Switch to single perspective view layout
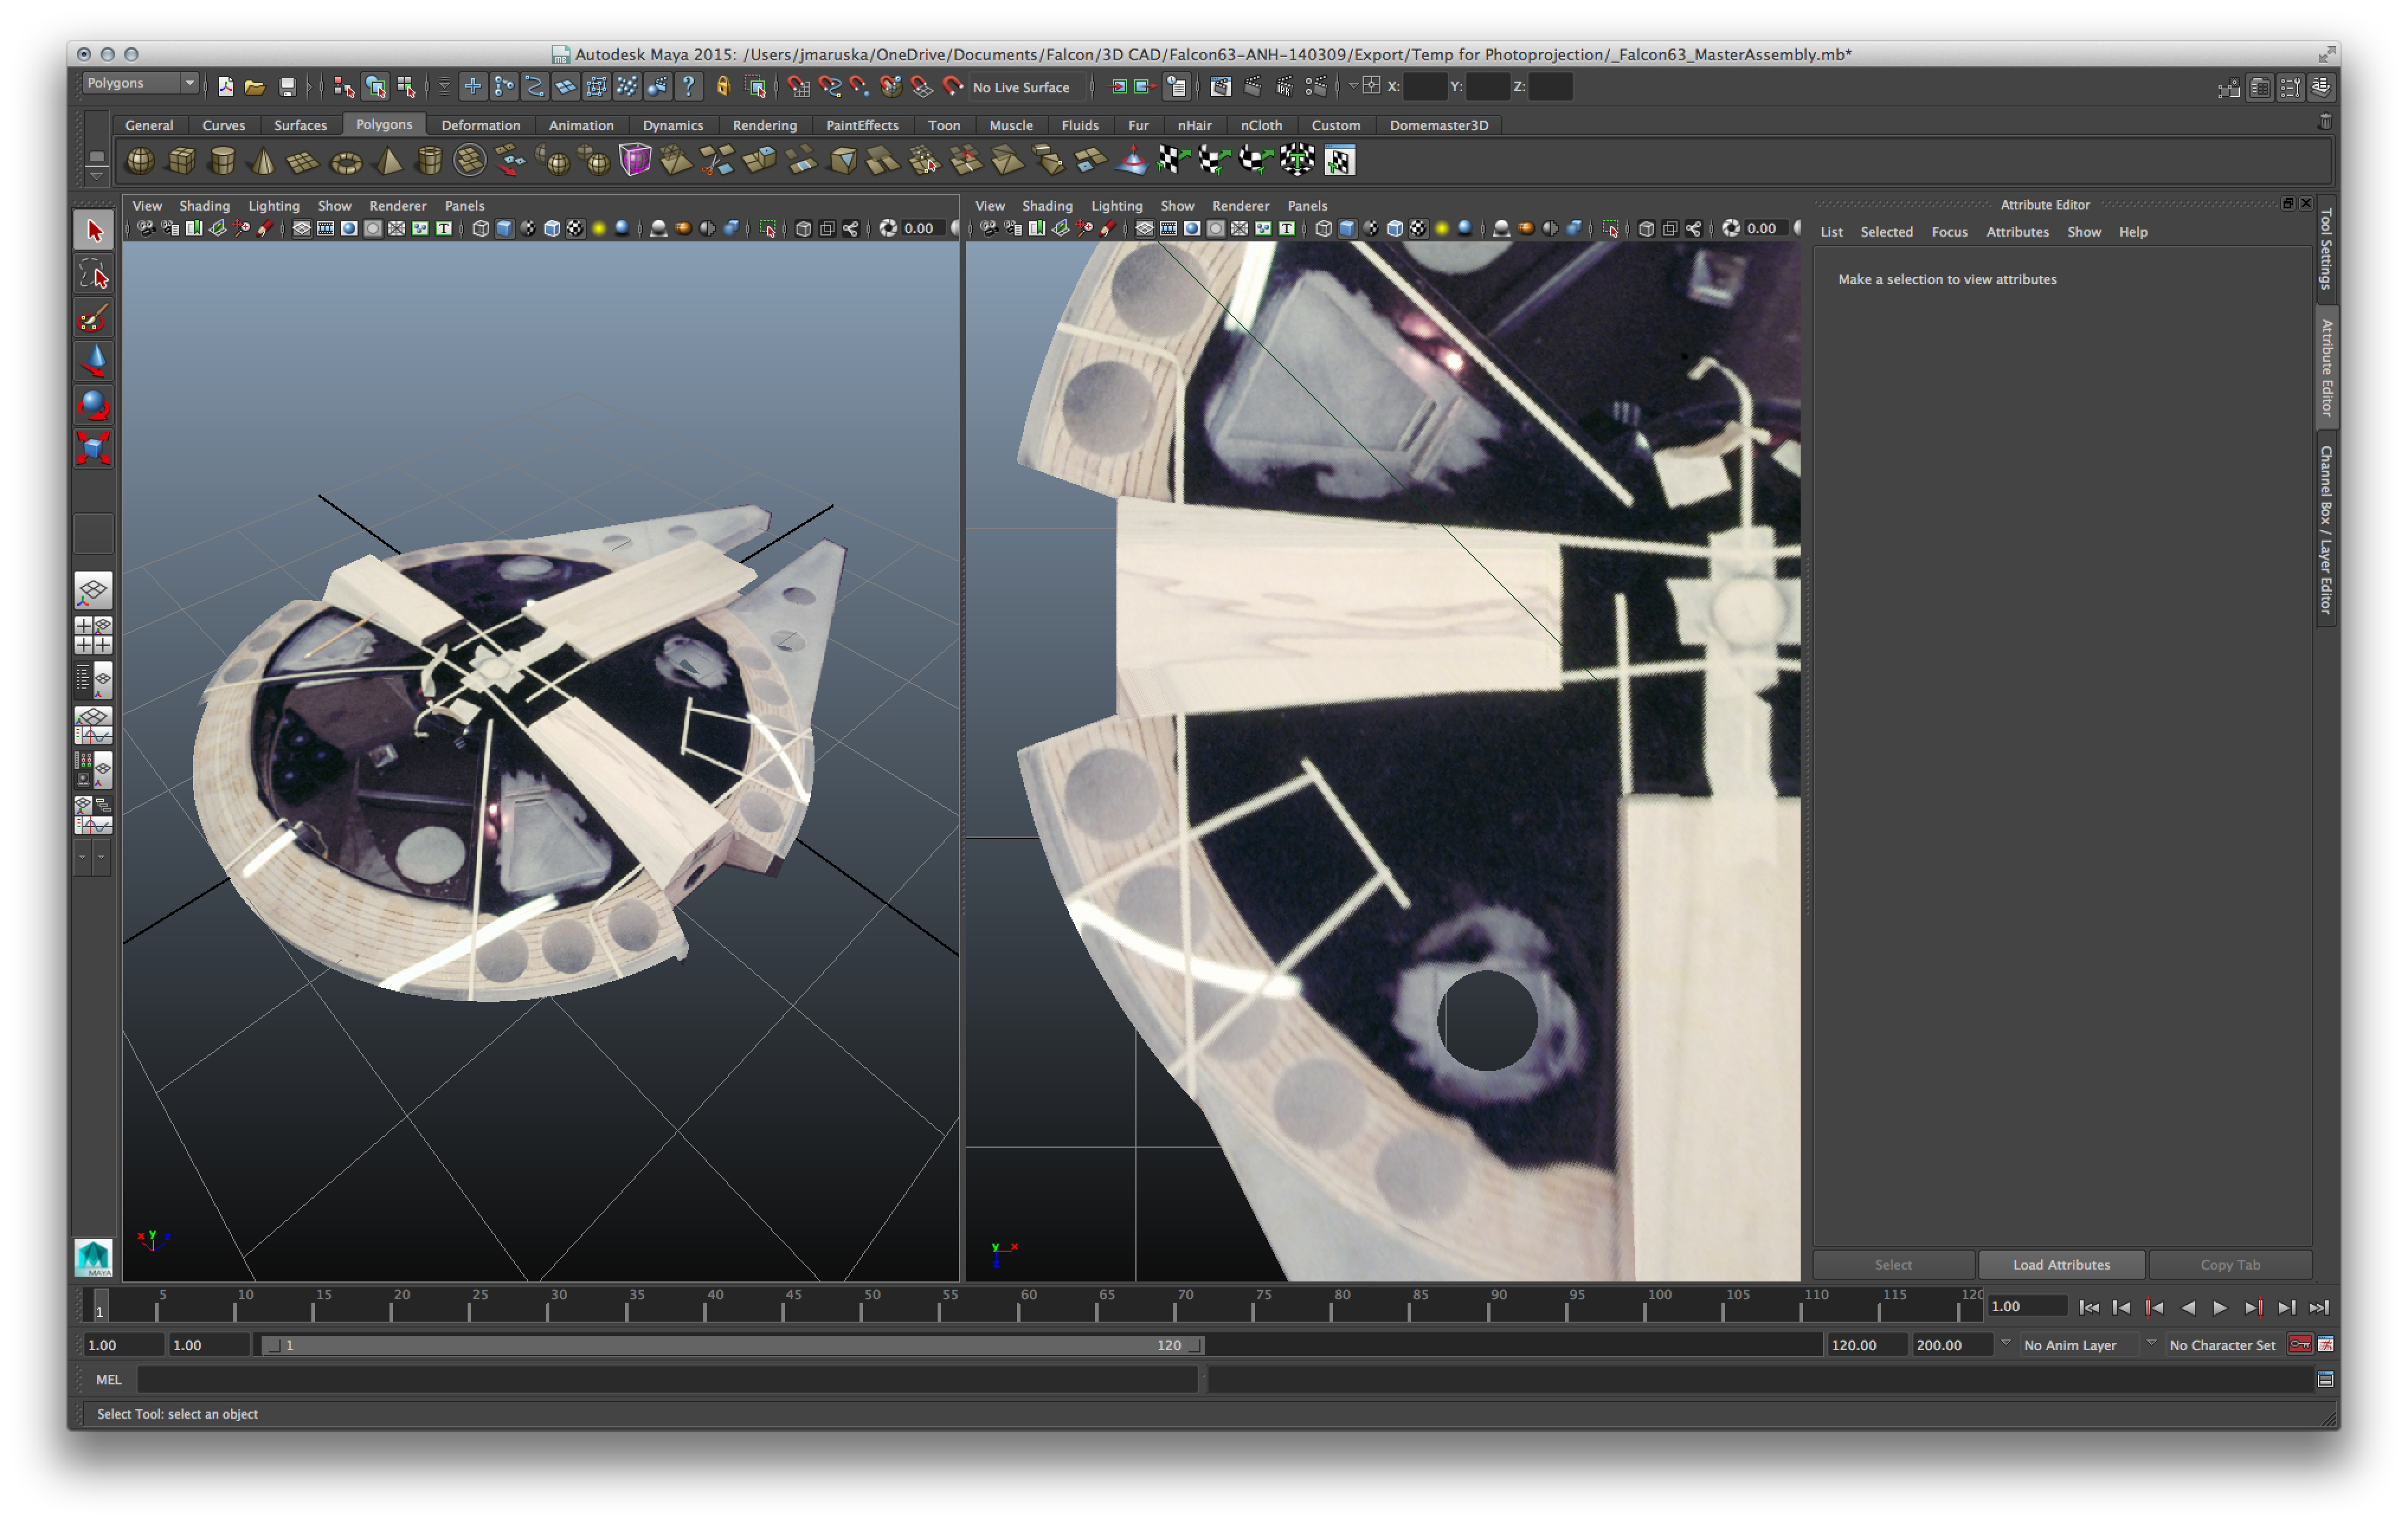 [94, 590]
